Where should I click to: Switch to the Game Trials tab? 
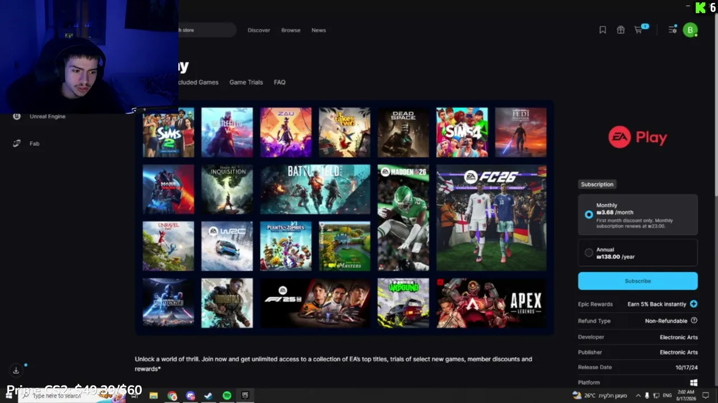(246, 82)
